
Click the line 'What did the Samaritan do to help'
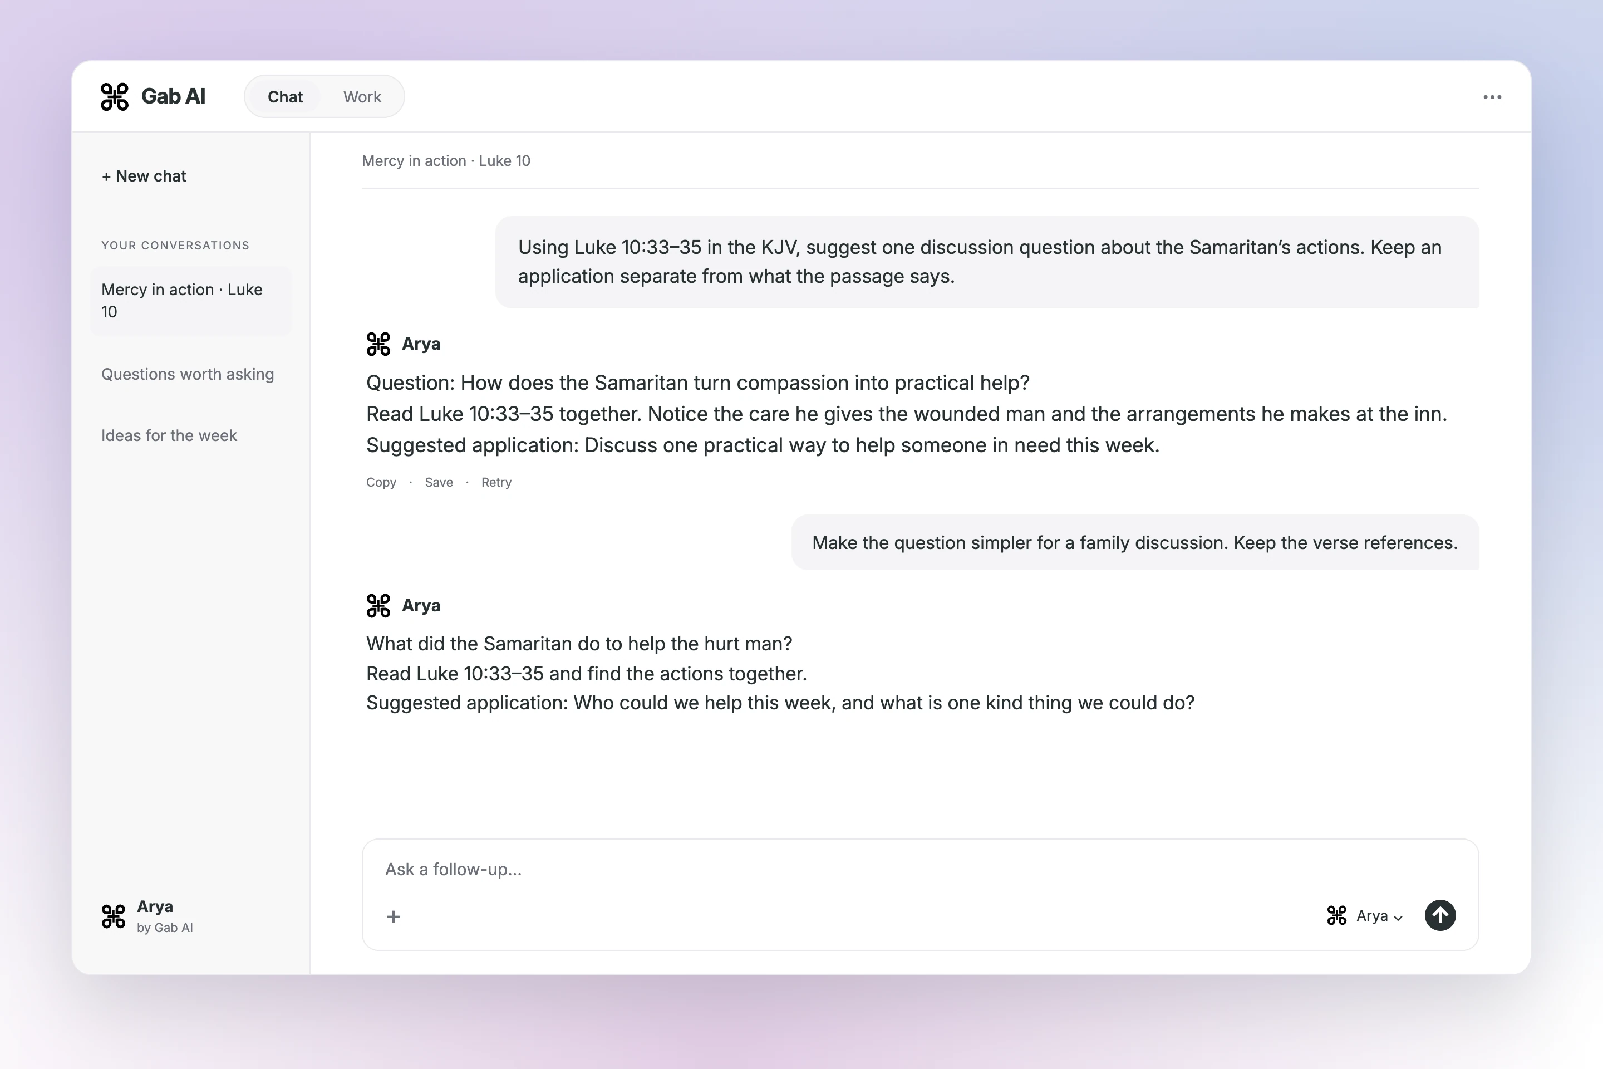tap(579, 644)
